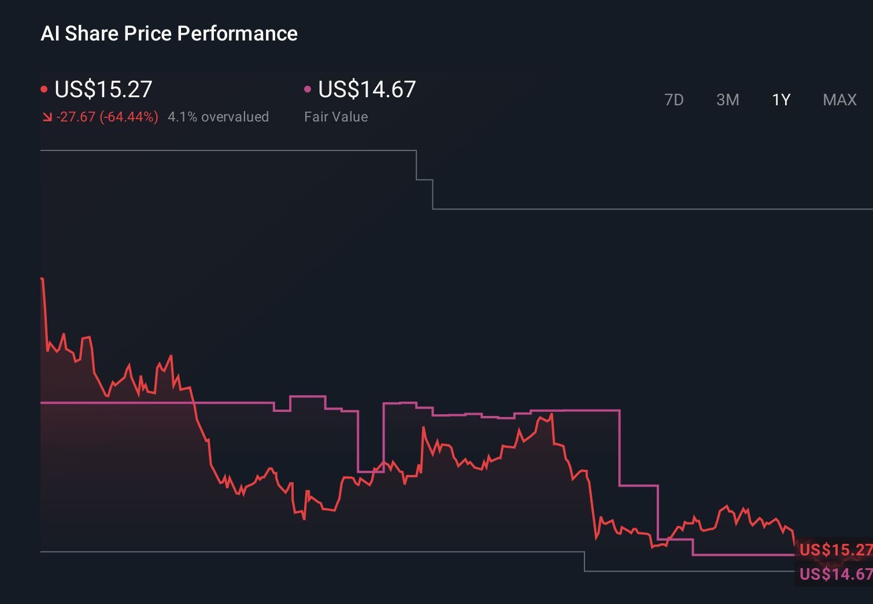Click the downward trend arrow icon
This screenshot has width=873, height=604.
[x=48, y=116]
